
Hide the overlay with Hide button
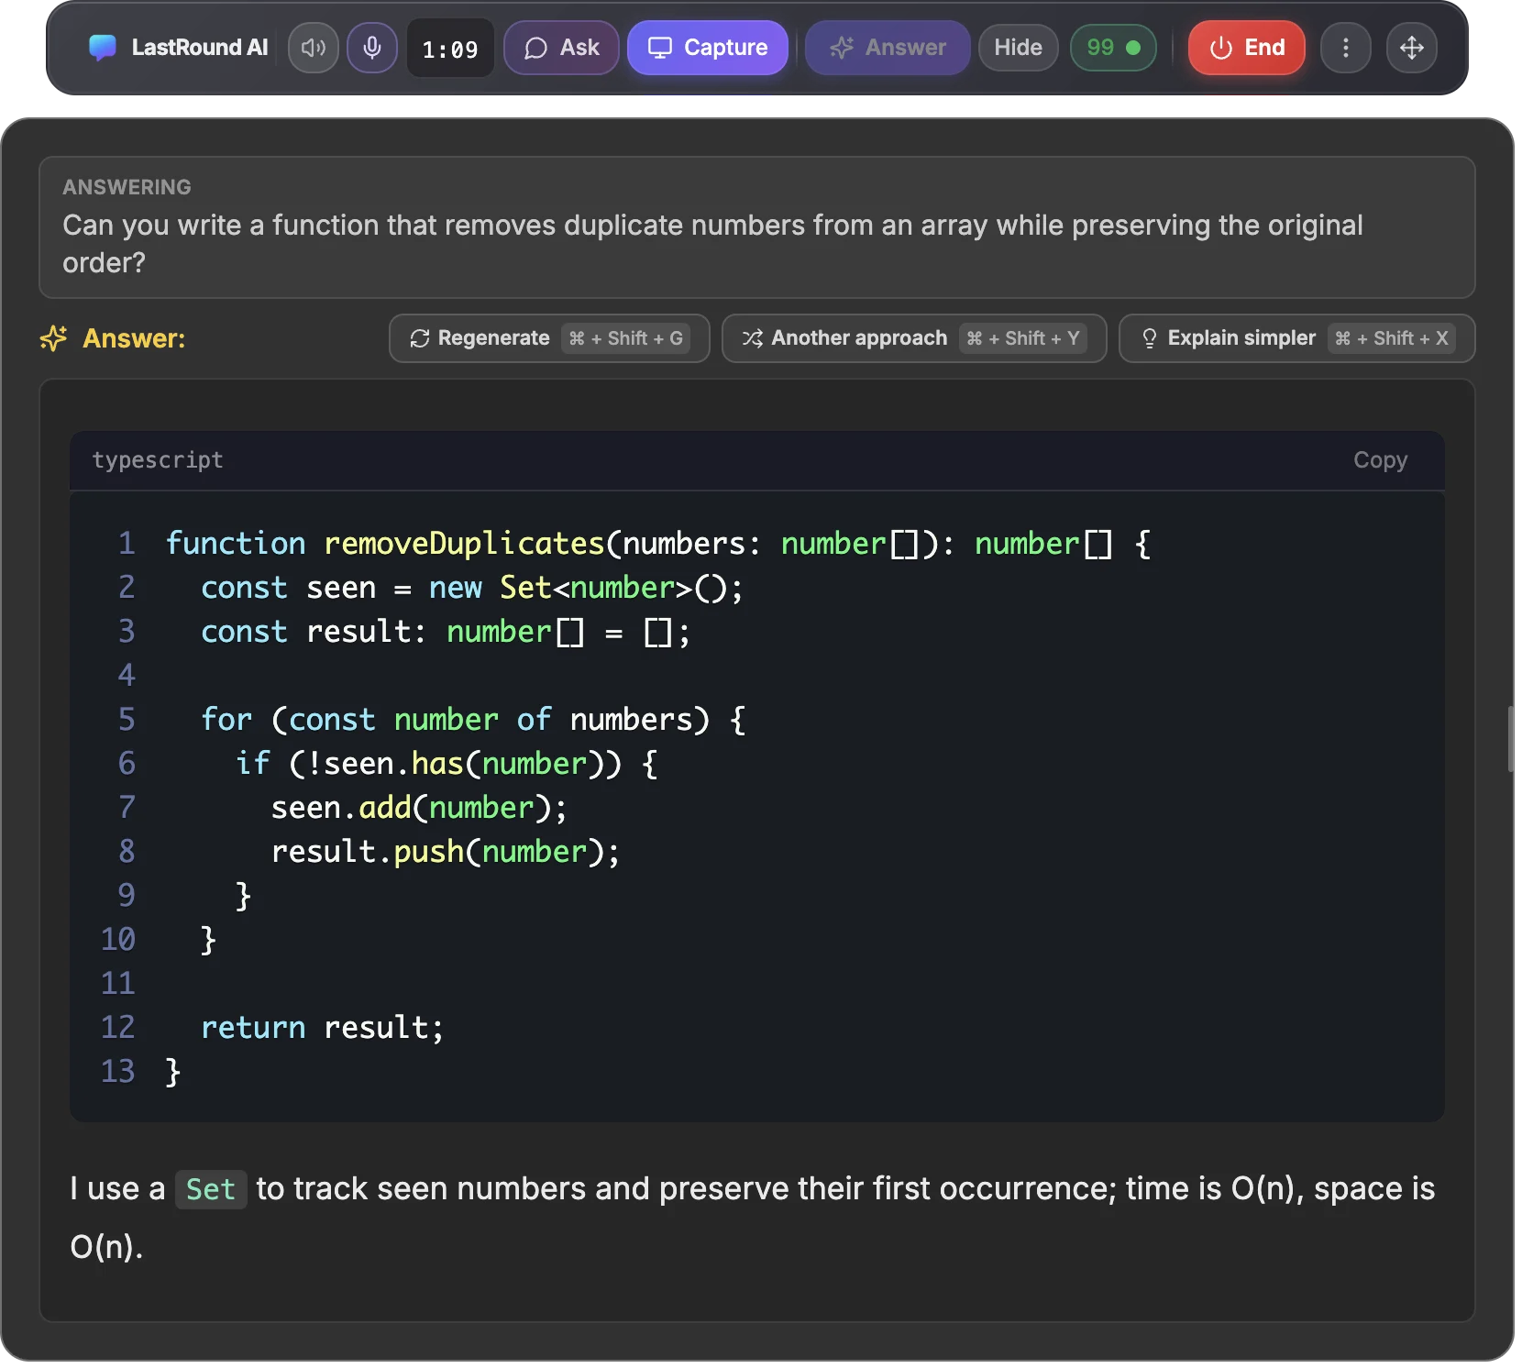pos(1019,48)
